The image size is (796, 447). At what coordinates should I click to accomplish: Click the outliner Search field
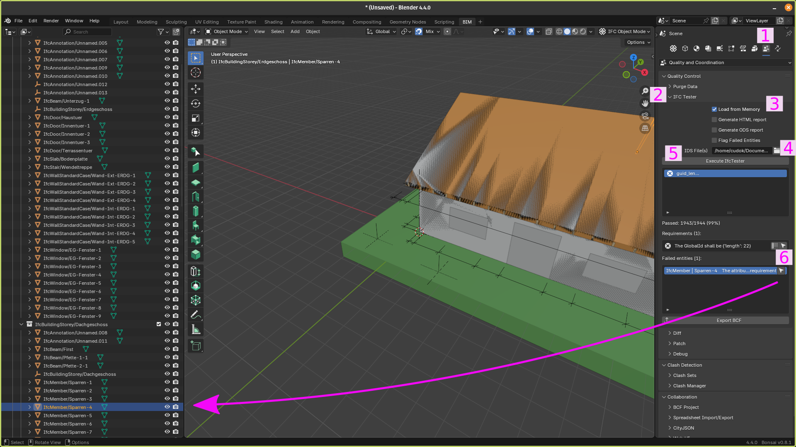click(x=89, y=32)
